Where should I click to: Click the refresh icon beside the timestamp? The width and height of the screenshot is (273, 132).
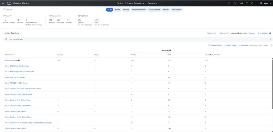pos(271,45)
